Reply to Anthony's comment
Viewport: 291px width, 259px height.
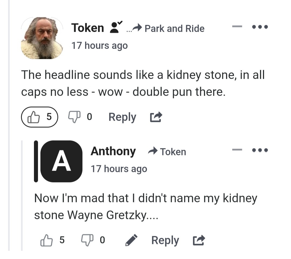coord(165,240)
